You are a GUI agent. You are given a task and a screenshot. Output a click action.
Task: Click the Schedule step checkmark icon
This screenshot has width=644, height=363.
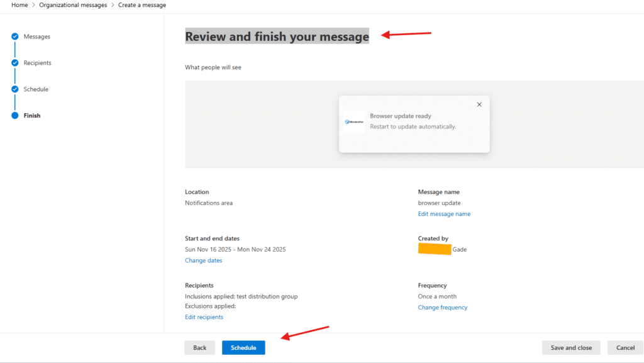tap(14, 89)
